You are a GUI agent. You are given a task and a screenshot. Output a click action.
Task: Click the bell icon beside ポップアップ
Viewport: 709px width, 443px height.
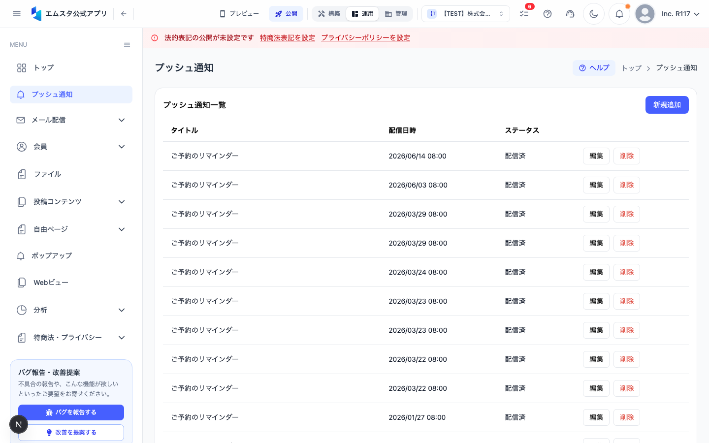[x=21, y=256]
